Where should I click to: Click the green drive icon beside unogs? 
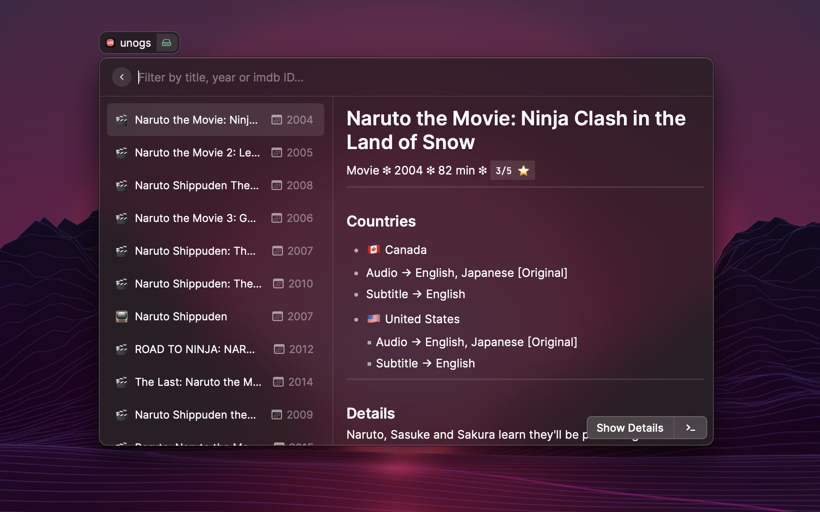(x=166, y=43)
